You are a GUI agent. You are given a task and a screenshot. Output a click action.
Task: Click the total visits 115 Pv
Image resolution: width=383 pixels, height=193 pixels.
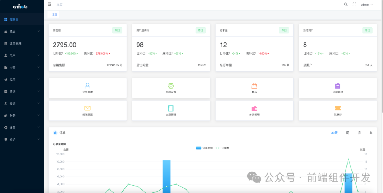tap(201, 65)
